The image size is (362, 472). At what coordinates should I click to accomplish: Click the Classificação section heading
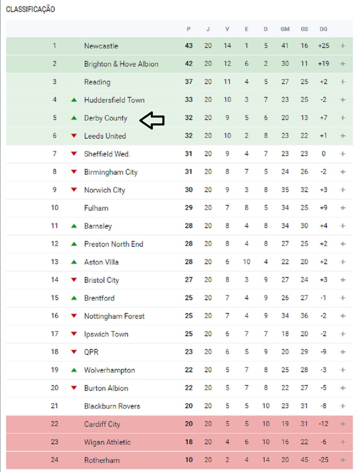pos(30,10)
